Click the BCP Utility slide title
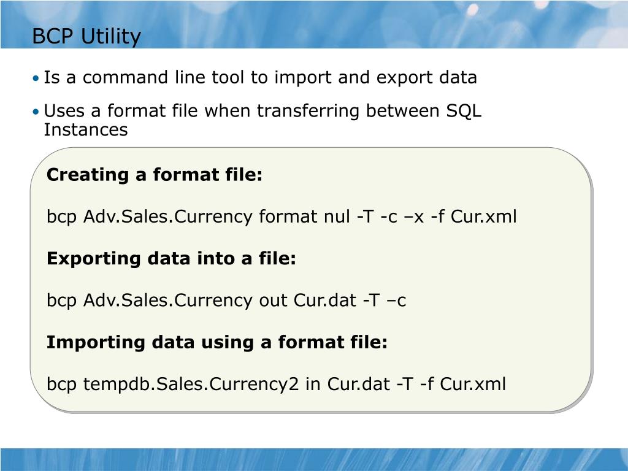The height and width of the screenshot is (471, 628). click(86, 36)
